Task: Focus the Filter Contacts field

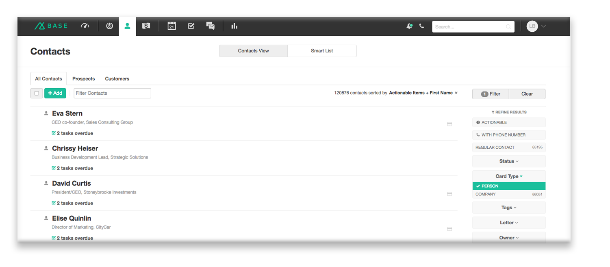Action: 113,93
